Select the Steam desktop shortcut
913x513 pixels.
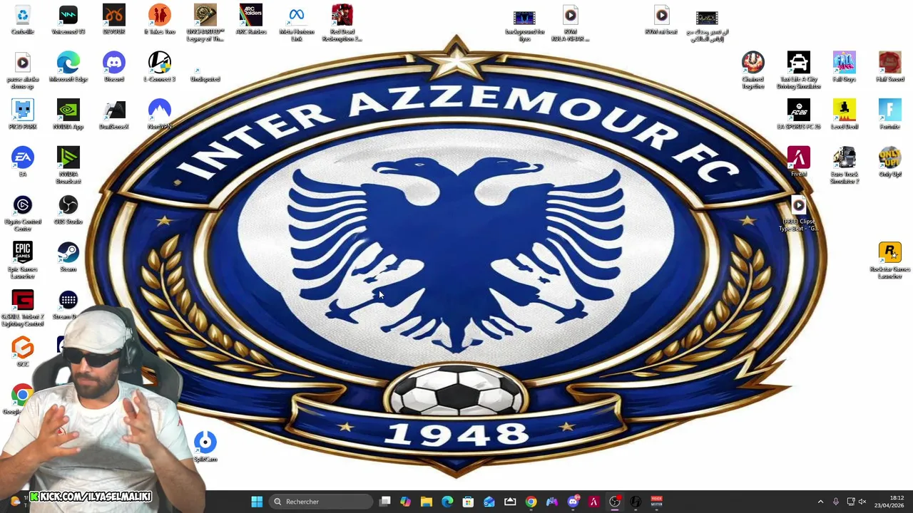point(68,258)
